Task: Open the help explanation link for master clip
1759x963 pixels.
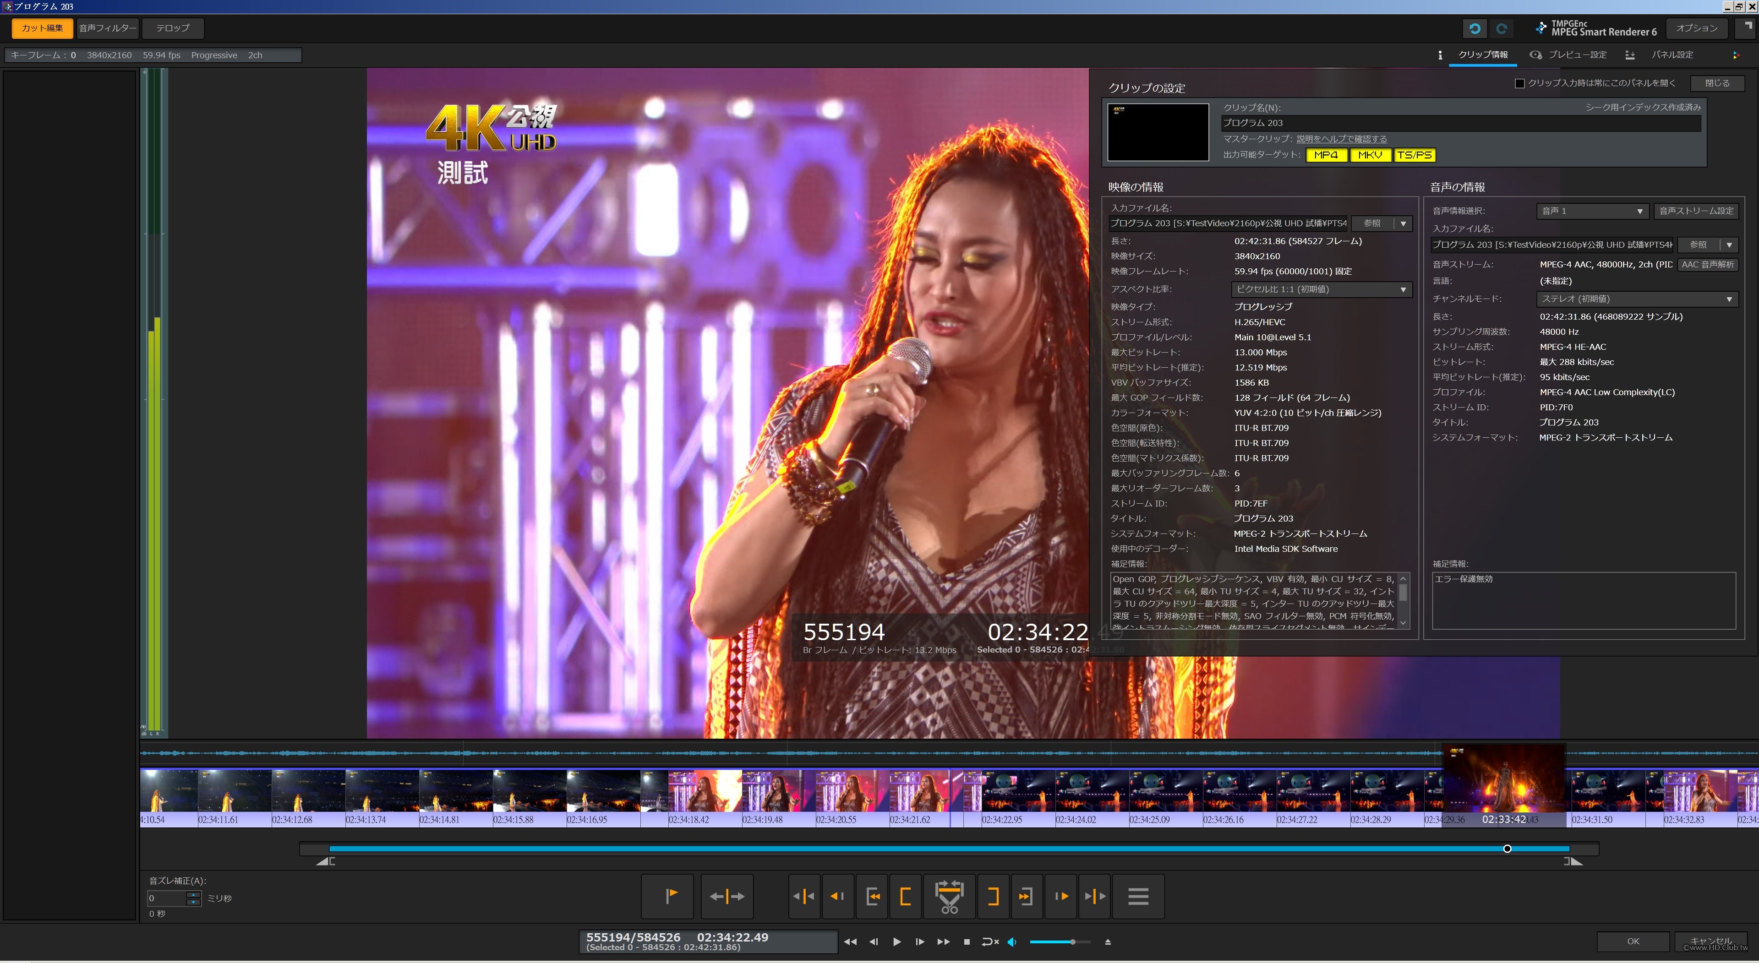Action: click(x=1341, y=139)
